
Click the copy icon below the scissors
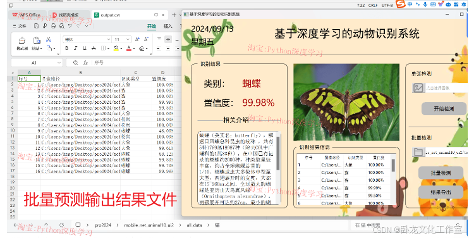[x=49, y=48]
